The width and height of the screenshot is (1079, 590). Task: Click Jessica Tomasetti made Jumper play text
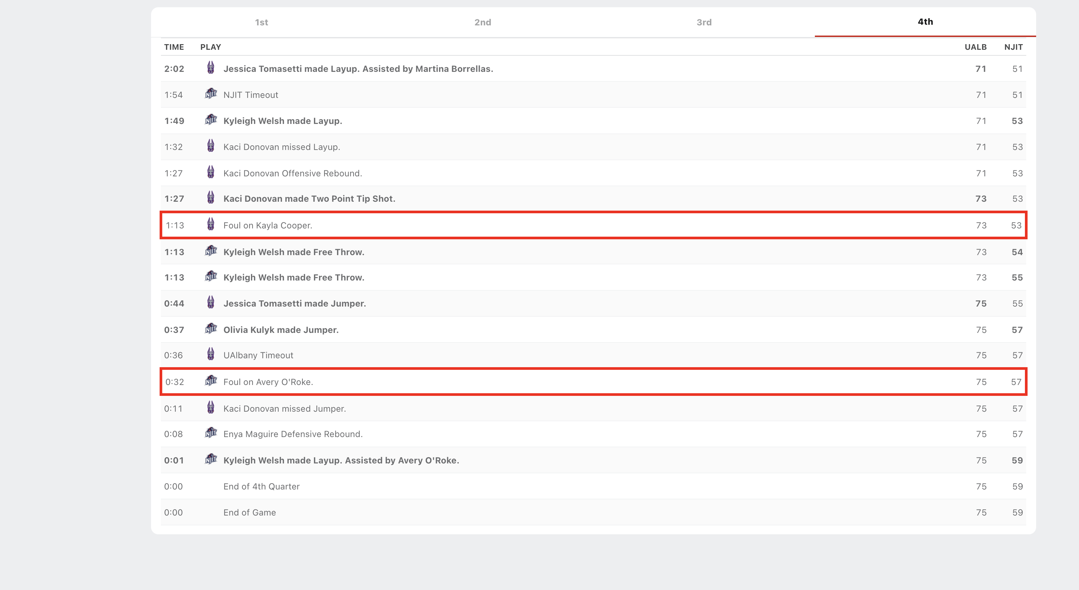[294, 304]
